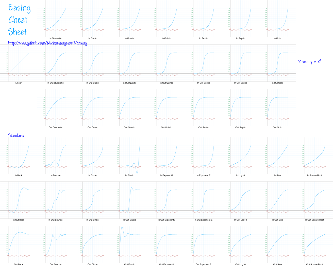
Task: Select the In Quadratic graph
Action: (56, 19)
